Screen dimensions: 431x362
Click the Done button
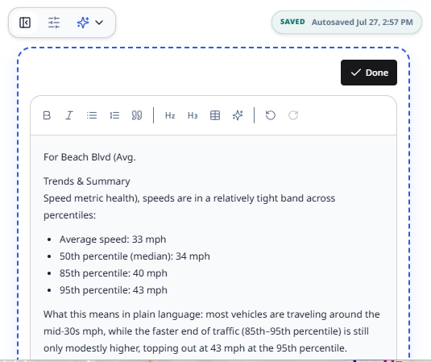click(369, 73)
